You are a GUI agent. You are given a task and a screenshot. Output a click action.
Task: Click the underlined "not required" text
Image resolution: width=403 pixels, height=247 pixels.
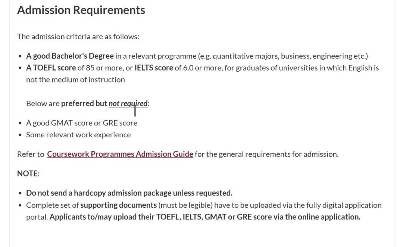pos(128,103)
